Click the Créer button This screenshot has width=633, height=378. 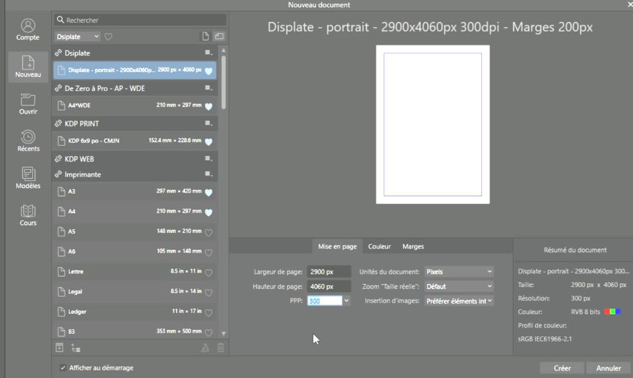click(562, 368)
